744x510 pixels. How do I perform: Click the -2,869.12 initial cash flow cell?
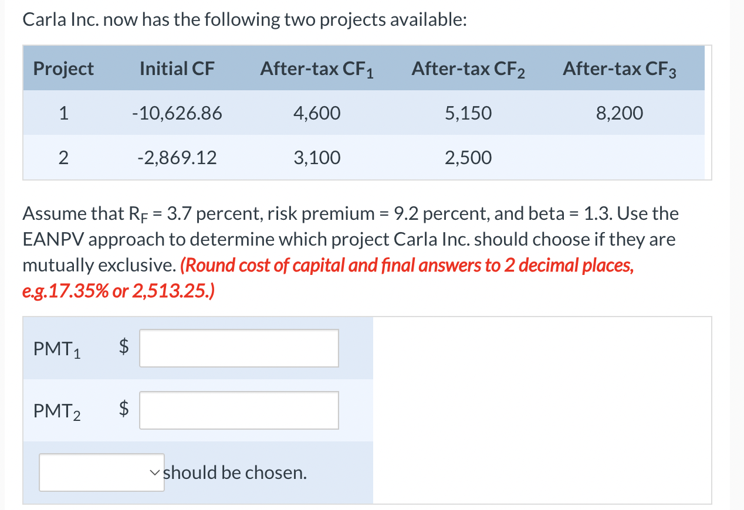[178, 157]
